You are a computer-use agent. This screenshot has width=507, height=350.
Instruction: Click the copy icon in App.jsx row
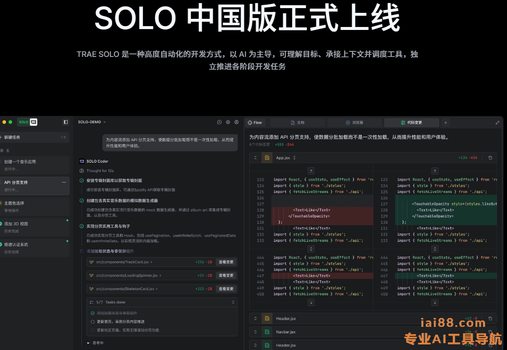[490, 158]
